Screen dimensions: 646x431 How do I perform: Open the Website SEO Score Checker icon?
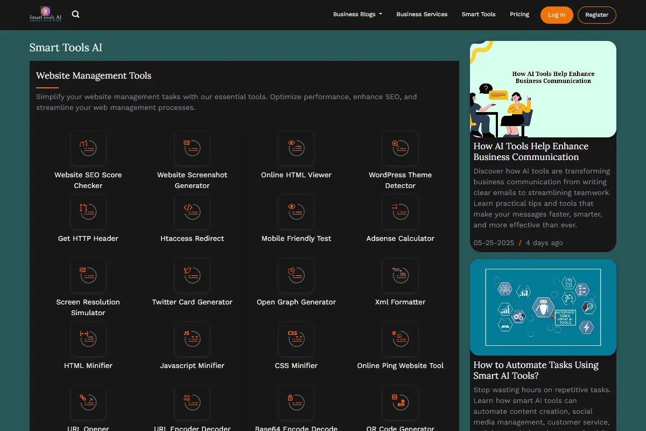point(88,148)
